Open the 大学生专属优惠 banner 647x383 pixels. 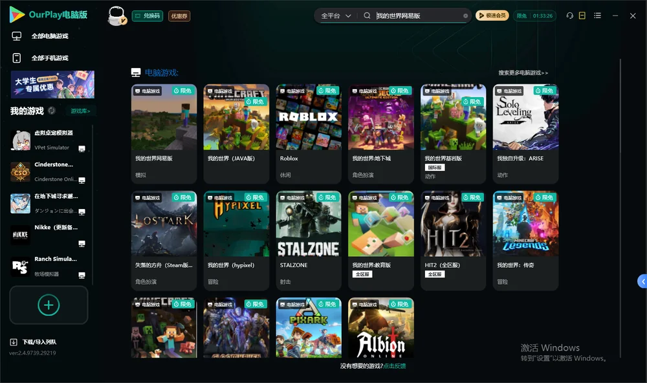coord(52,84)
